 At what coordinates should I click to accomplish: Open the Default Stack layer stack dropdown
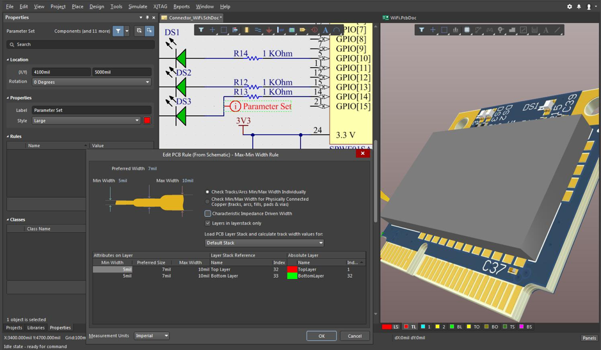tap(264, 243)
